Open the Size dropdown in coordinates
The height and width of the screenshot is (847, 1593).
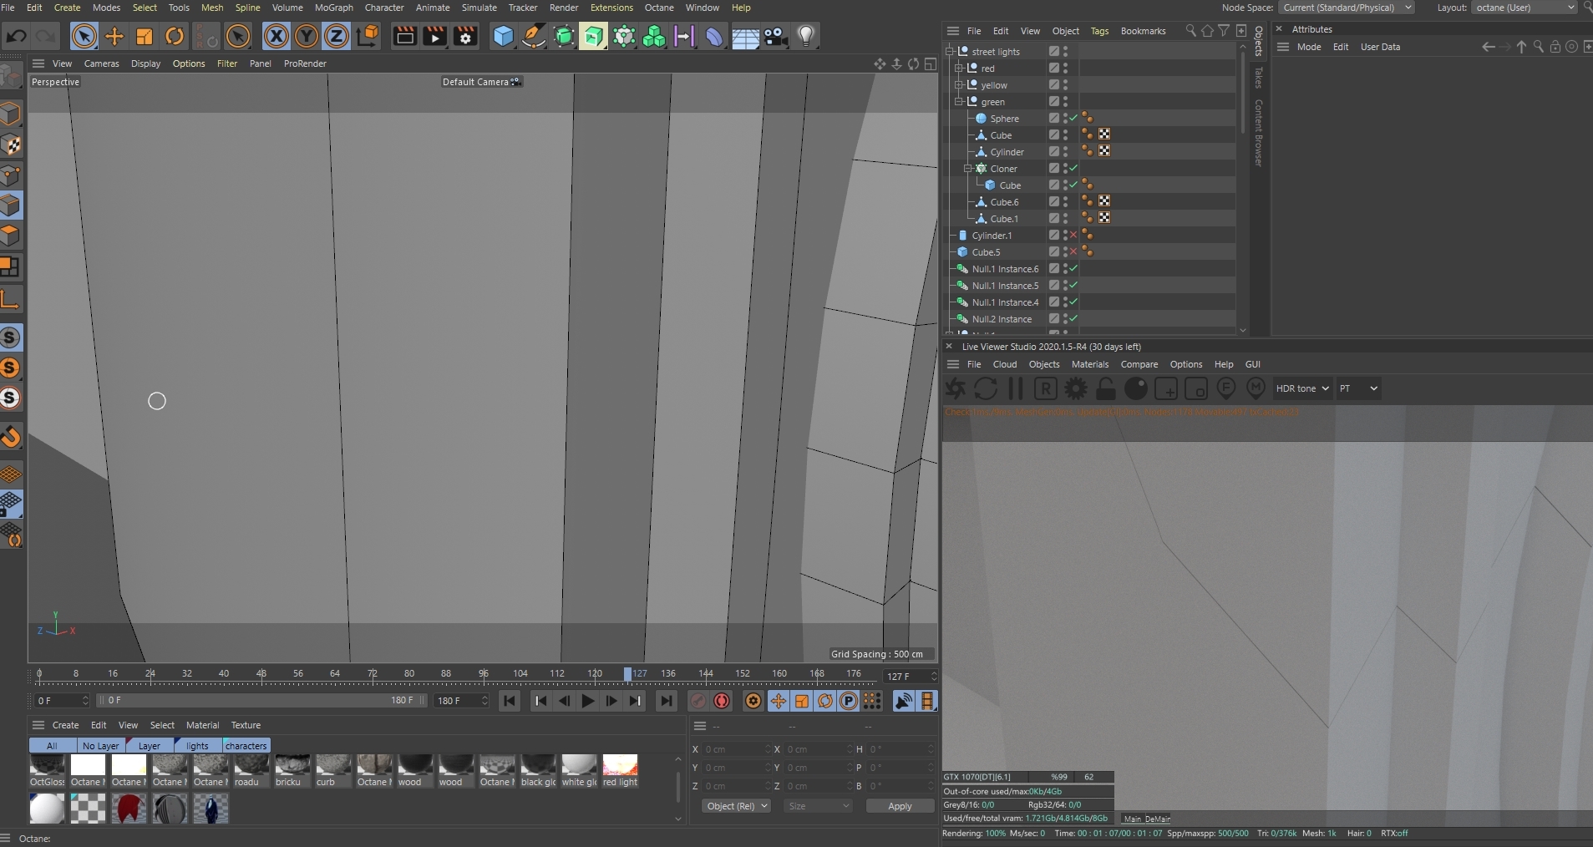click(x=819, y=806)
